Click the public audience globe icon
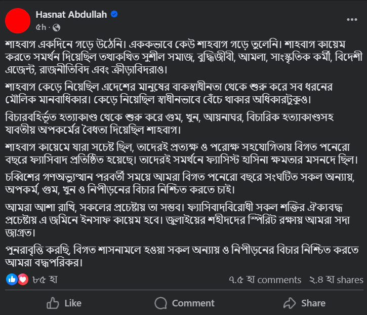Image resolution: width=367 pixels, height=315 pixels. 56,27
